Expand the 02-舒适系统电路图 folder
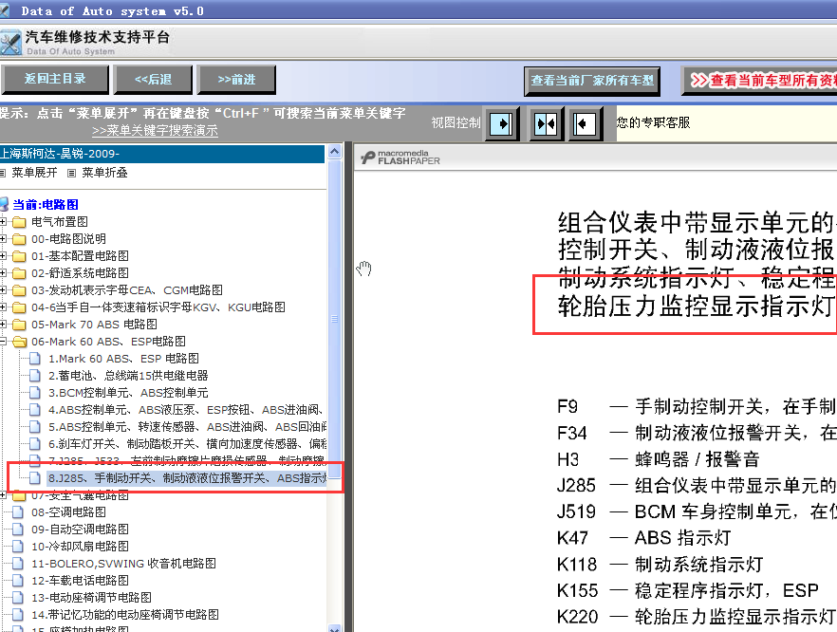The width and height of the screenshot is (837, 632). point(3,272)
